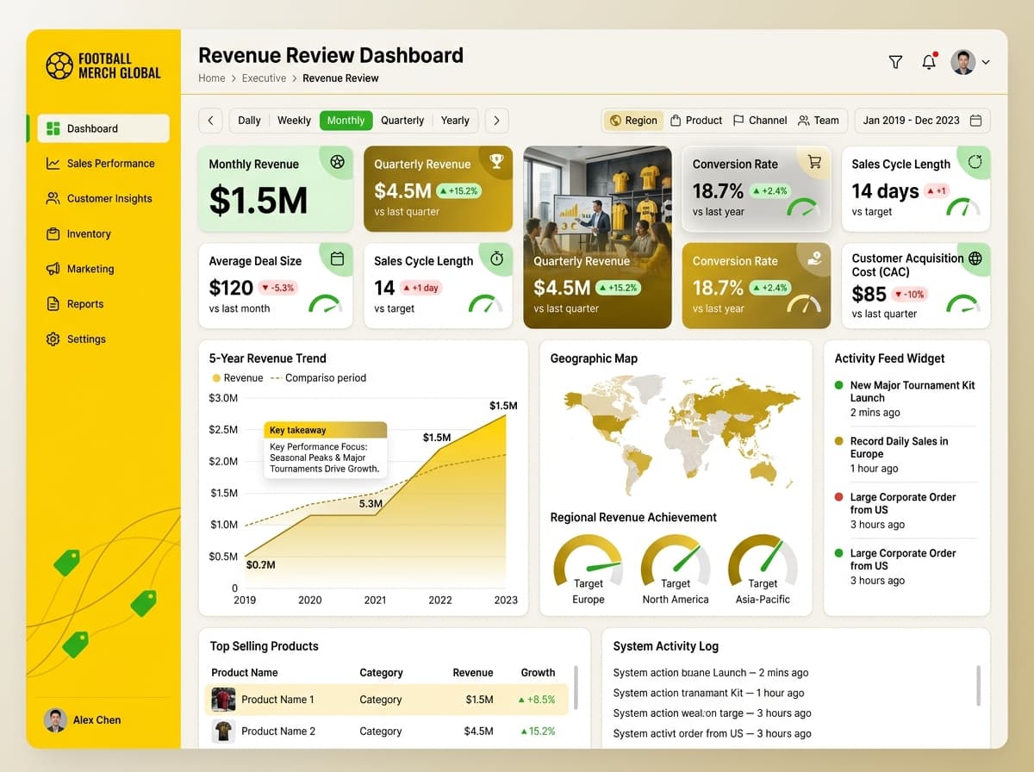This screenshot has height=772, width=1034.
Task: Switch to Daily view
Action: tap(249, 121)
